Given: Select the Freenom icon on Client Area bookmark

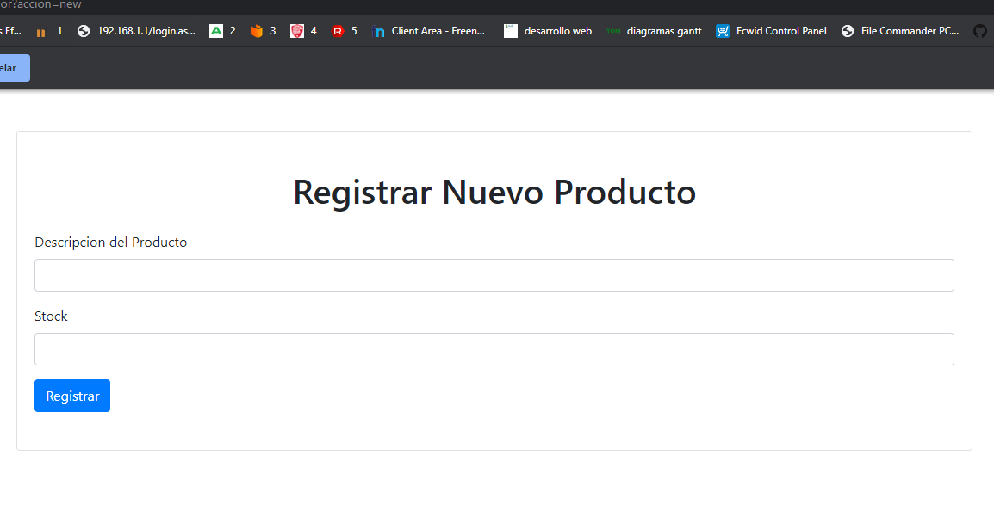Looking at the screenshot, I should (x=379, y=30).
